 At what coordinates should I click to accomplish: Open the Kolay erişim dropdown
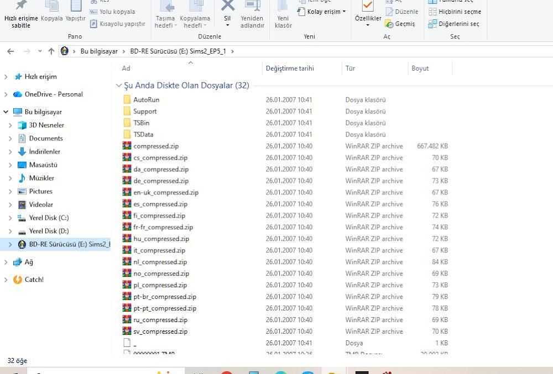pyautogui.click(x=321, y=12)
